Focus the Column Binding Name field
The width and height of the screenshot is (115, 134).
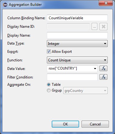(x=77, y=18)
